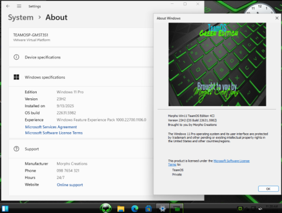Select the Edition value Windows 11 Pro
This screenshot has width=282, height=213.
70,92
